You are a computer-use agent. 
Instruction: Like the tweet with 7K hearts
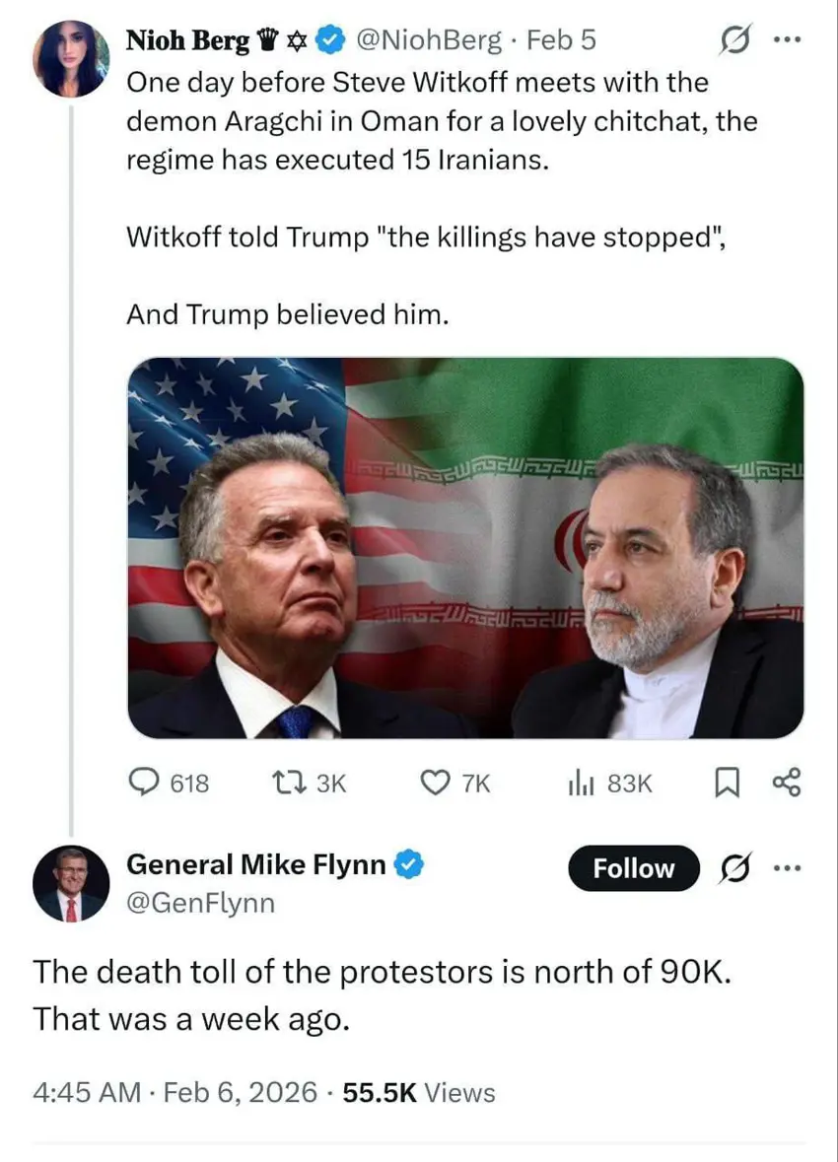pyautogui.click(x=435, y=783)
